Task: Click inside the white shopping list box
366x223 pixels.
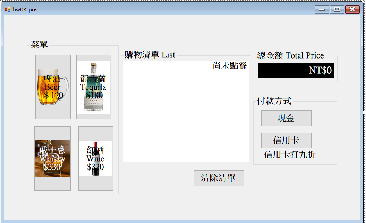Action: [x=186, y=111]
